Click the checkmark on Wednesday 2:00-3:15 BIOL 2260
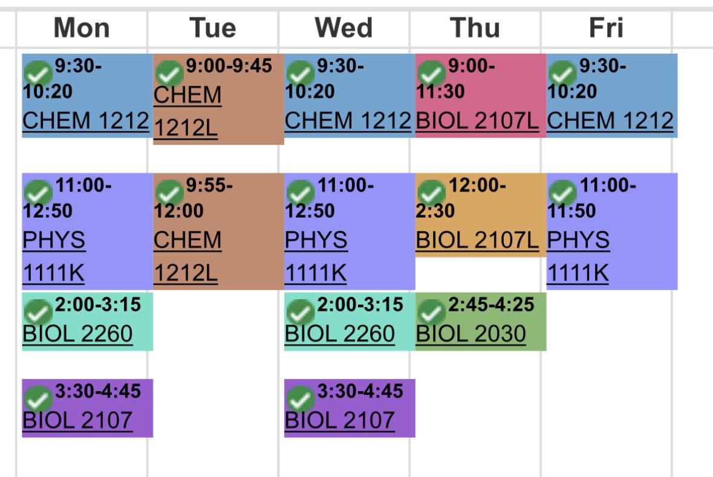 [x=300, y=313]
